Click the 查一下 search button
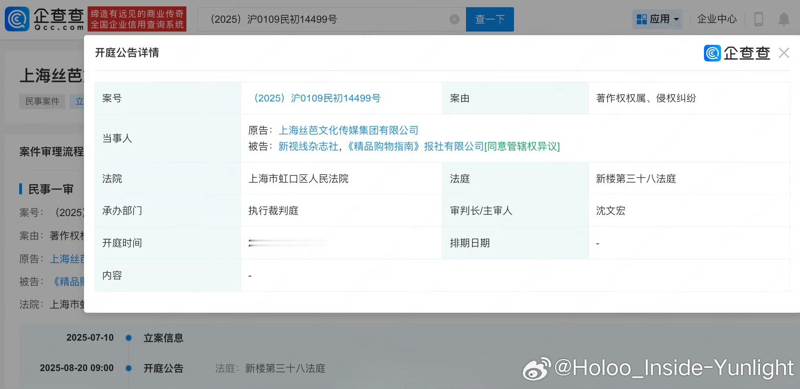Viewport: 800px width, 389px height. click(490, 19)
